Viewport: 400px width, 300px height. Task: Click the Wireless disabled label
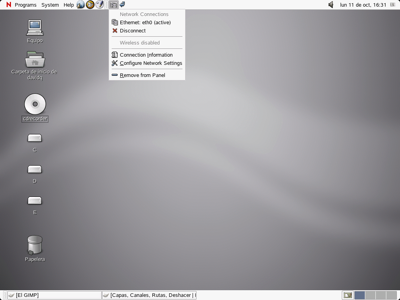(140, 43)
